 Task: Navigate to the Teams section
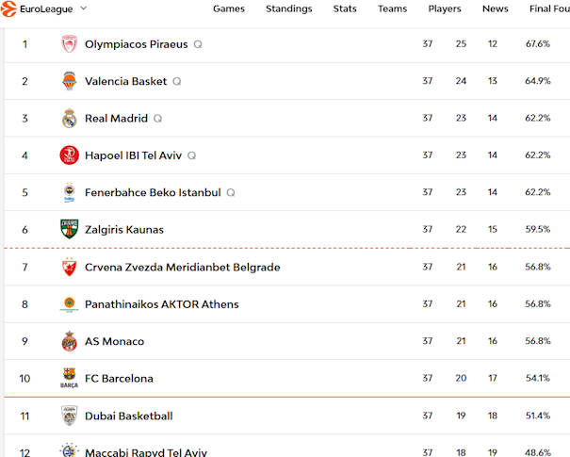tap(392, 8)
